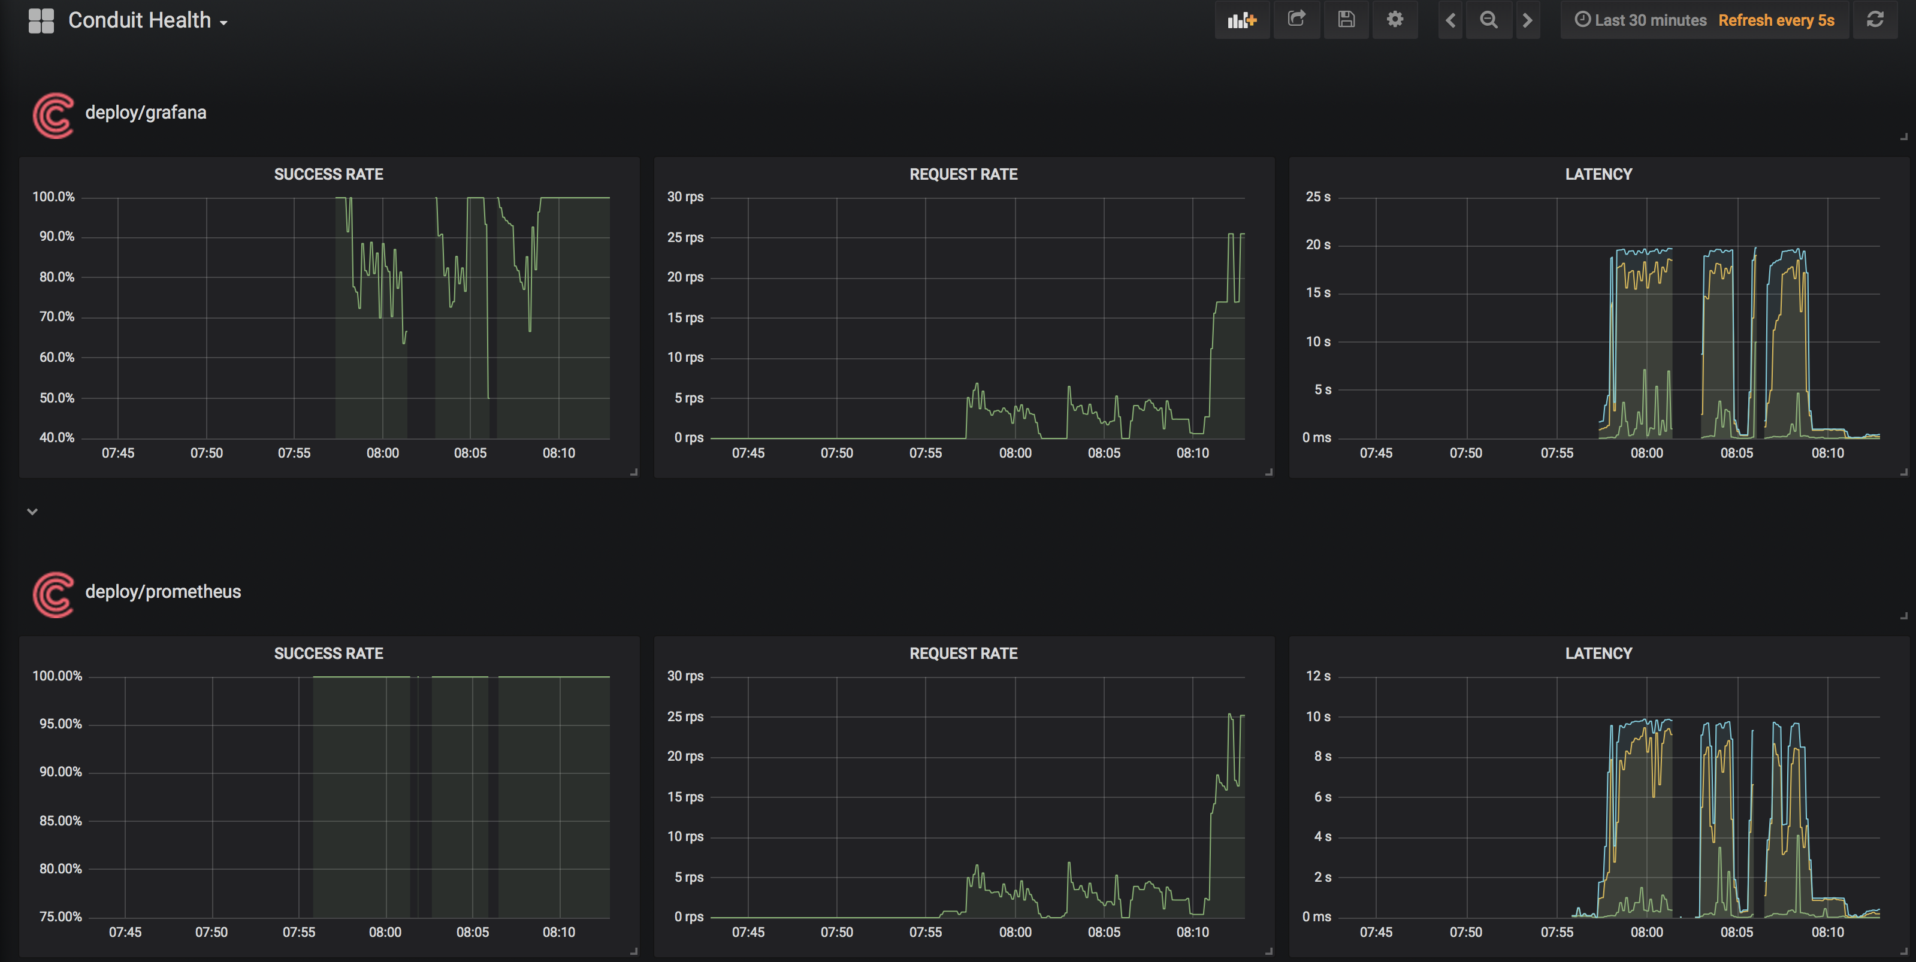Open the add panel icon in the toolbar
This screenshot has width=1916, height=962.
click(x=1242, y=20)
